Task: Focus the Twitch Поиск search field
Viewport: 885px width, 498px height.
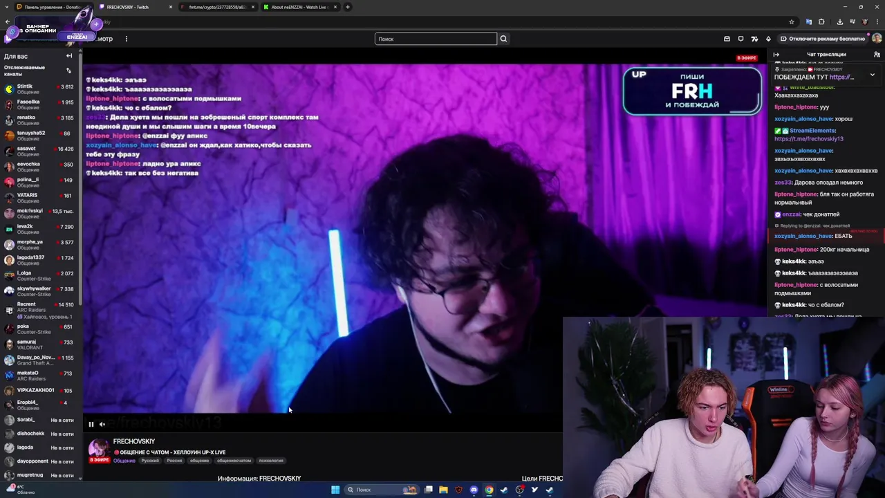Action: [x=436, y=39]
